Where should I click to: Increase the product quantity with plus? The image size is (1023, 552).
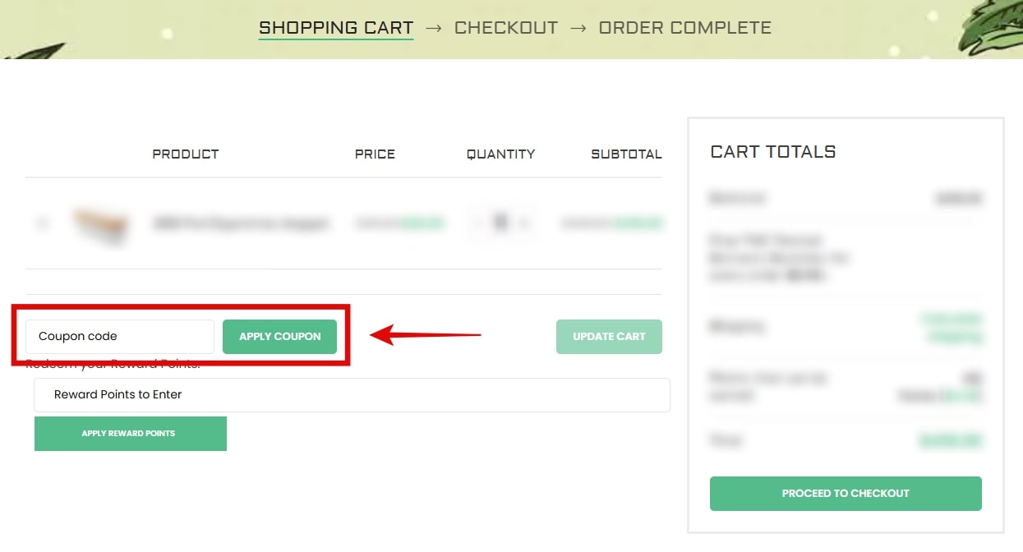pos(524,223)
